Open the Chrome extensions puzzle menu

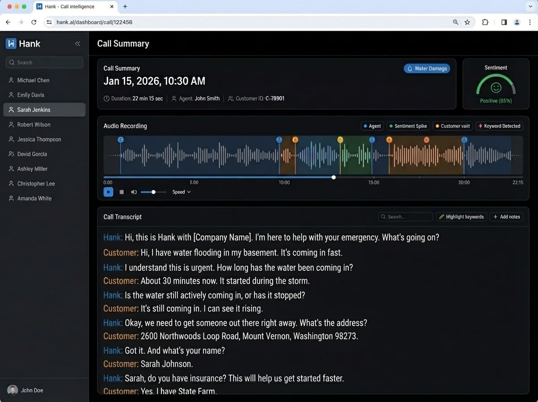pos(485,22)
